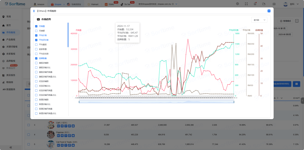Open the 前100 dropdown
This screenshot has width=304, height=150.
coord(259,20)
